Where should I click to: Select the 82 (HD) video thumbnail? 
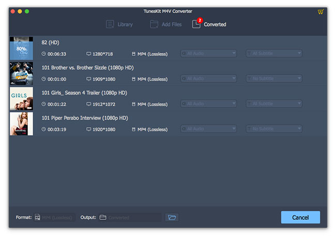pos(21,48)
